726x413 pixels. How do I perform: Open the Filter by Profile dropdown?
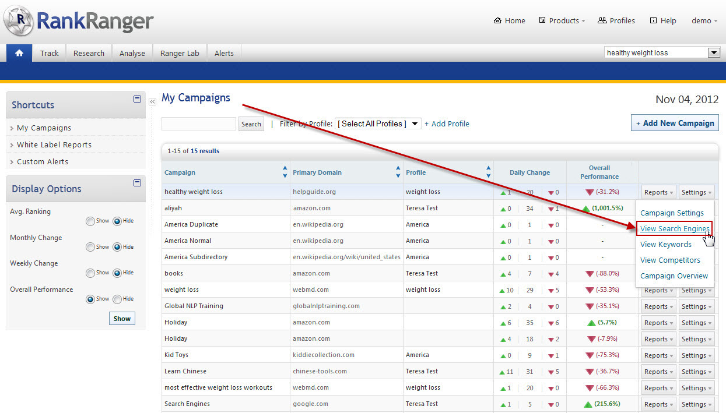pyautogui.click(x=377, y=123)
